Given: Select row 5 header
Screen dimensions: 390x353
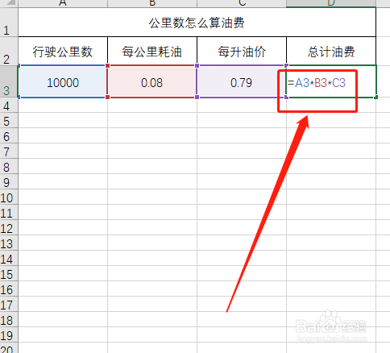Looking at the screenshot, I should click(9, 120).
